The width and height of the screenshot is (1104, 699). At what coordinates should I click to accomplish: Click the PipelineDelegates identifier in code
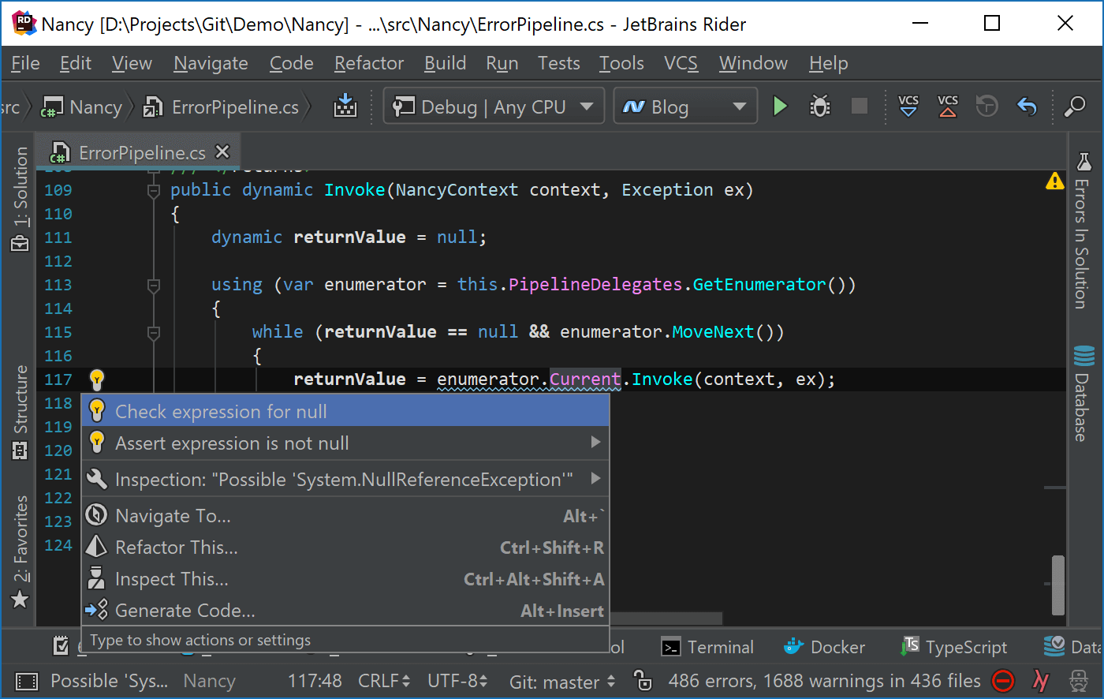(595, 285)
